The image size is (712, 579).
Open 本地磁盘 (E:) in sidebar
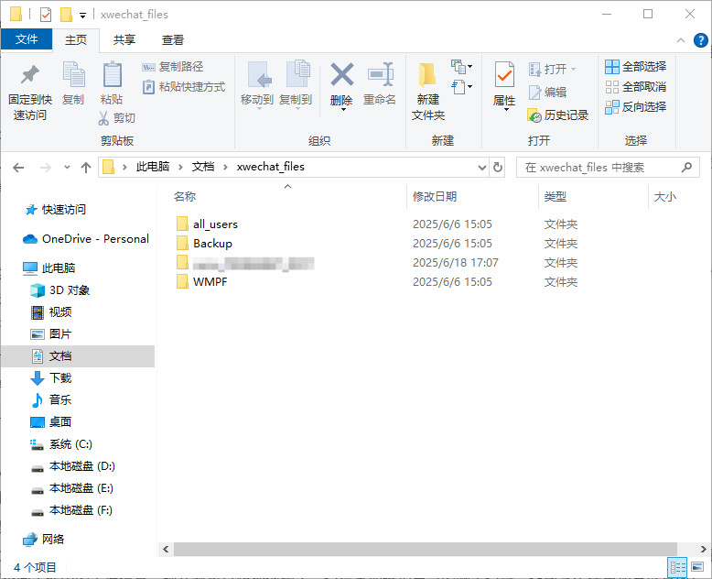tap(71, 488)
